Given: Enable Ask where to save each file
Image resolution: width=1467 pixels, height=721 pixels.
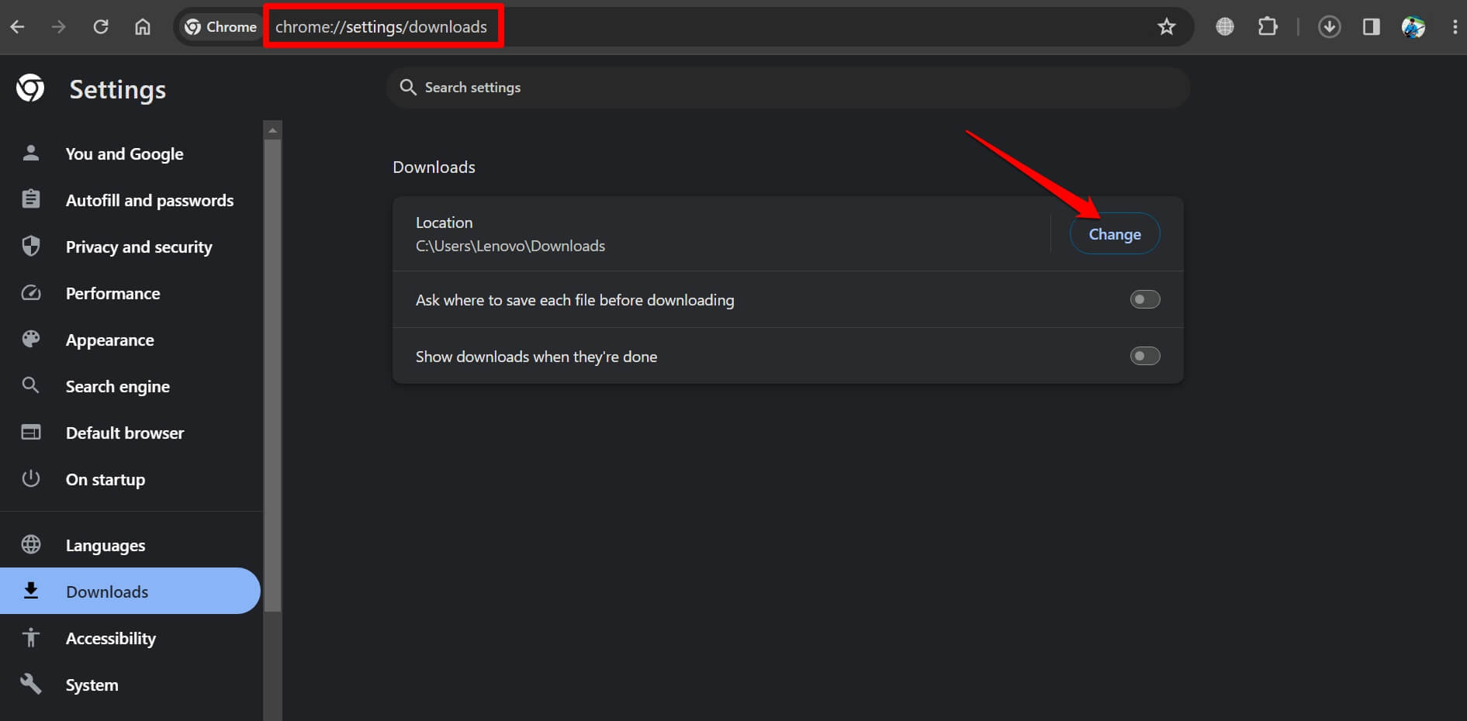Looking at the screenshot, I should [1144, 299].
